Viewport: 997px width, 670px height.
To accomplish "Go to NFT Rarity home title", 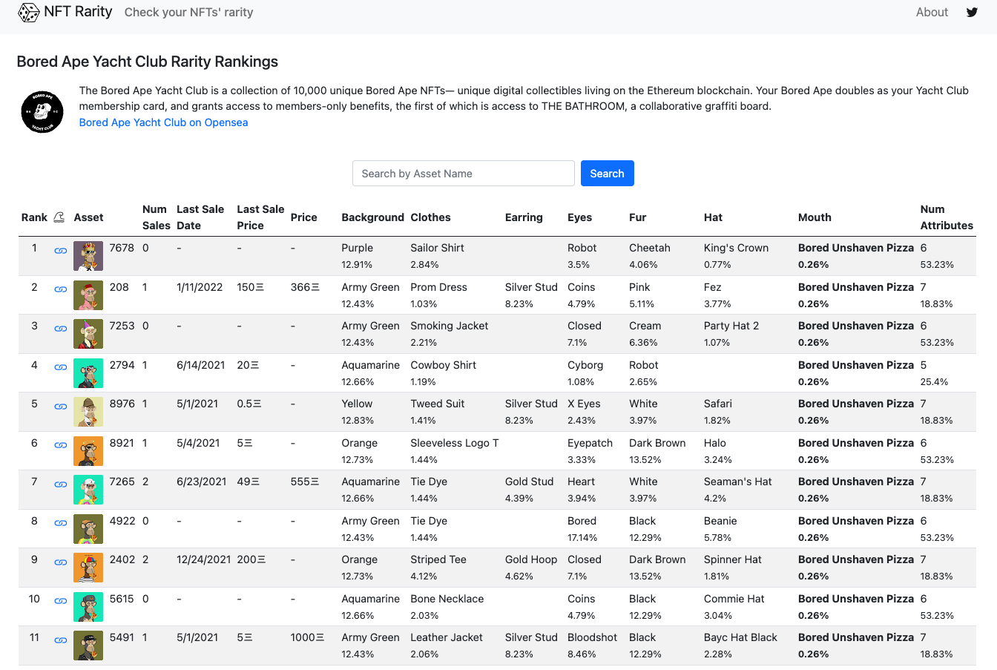I will pyautogui.click(x=78, y=11).
